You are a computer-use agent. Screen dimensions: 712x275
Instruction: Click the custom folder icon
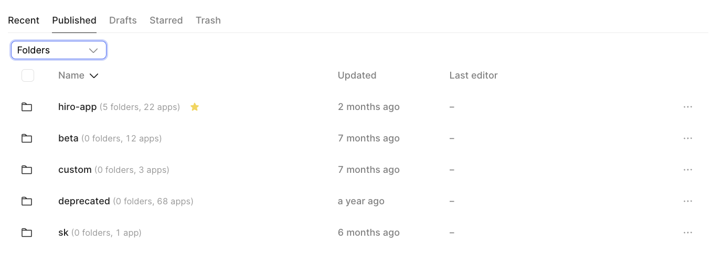27,170
